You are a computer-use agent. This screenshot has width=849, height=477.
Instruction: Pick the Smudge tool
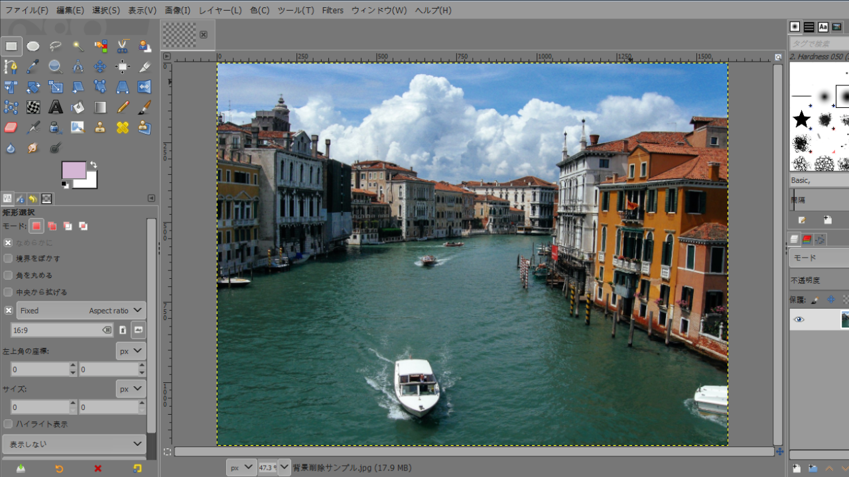[x=33, y=148]
